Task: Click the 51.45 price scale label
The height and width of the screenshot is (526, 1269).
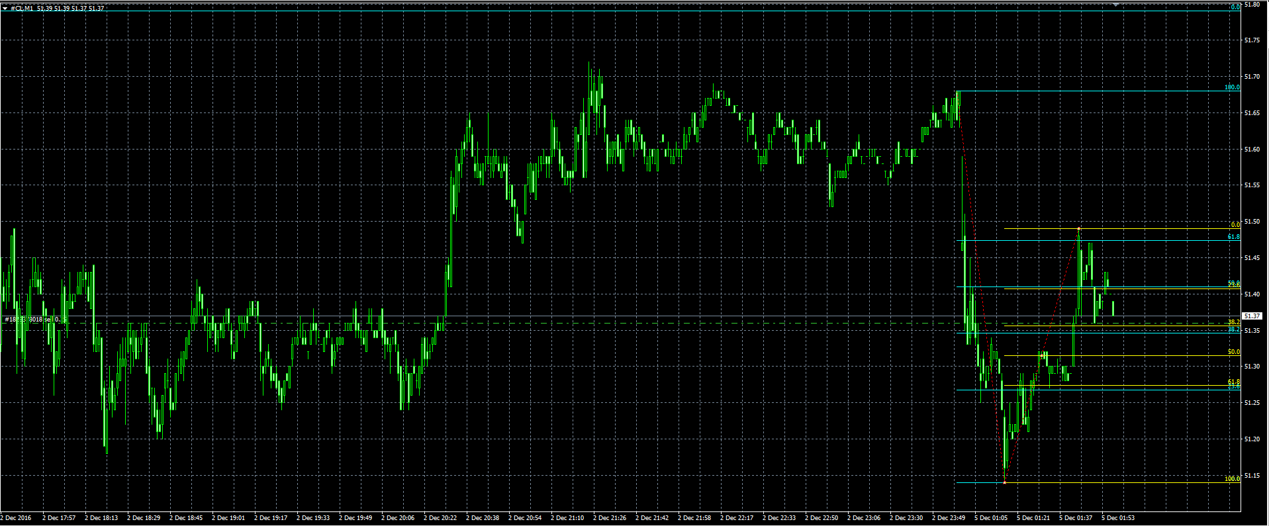Action: coord(1252,258)
